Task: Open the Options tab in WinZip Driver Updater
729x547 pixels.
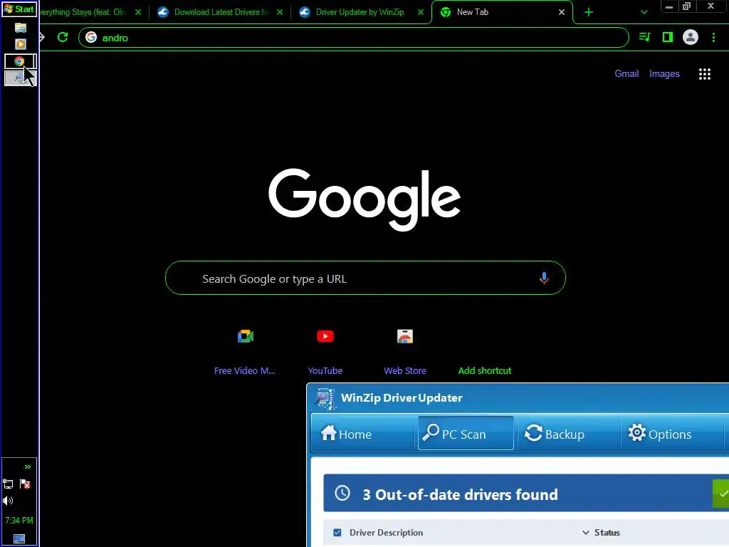Action: pos(672,434)
